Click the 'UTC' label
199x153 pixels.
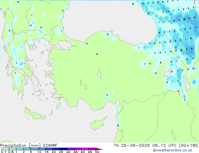172,146
